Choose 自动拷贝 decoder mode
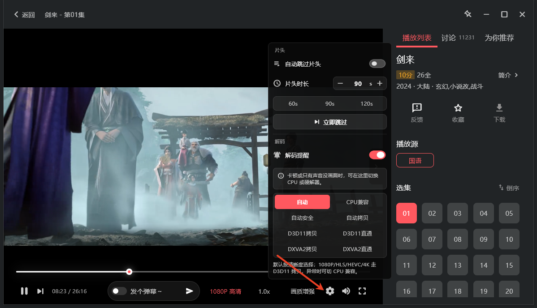This screenshot has width=537, height=308. (x=357, y=218)
